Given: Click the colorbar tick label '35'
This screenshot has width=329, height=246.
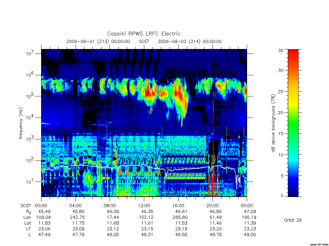Looking at the screenshot, I should click(281, 50).
